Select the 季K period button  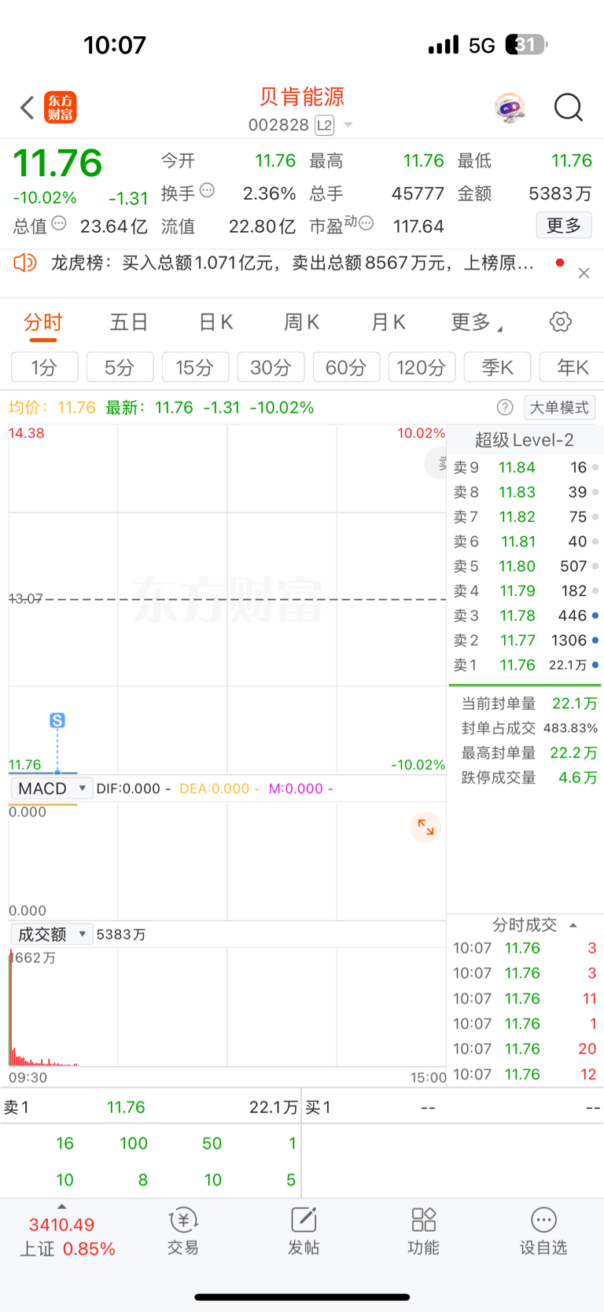pyautogui.click(x=497, y=367)
